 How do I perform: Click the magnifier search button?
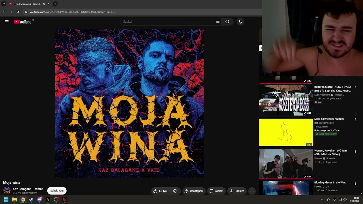pyautogui.click(x=227, y=22)
